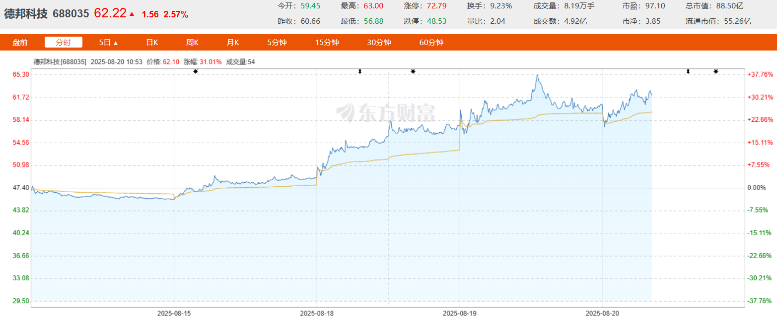The image size is (777, 317).
Task: Click the 最高 value 63.00
Action: tap(374, 6)
